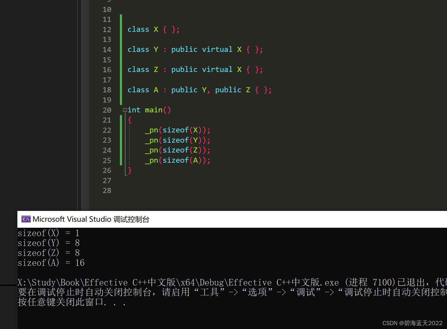This screenshot has width=447, height=329.
Task: Click the opening brace on line 21
Action: coord(130,120)
